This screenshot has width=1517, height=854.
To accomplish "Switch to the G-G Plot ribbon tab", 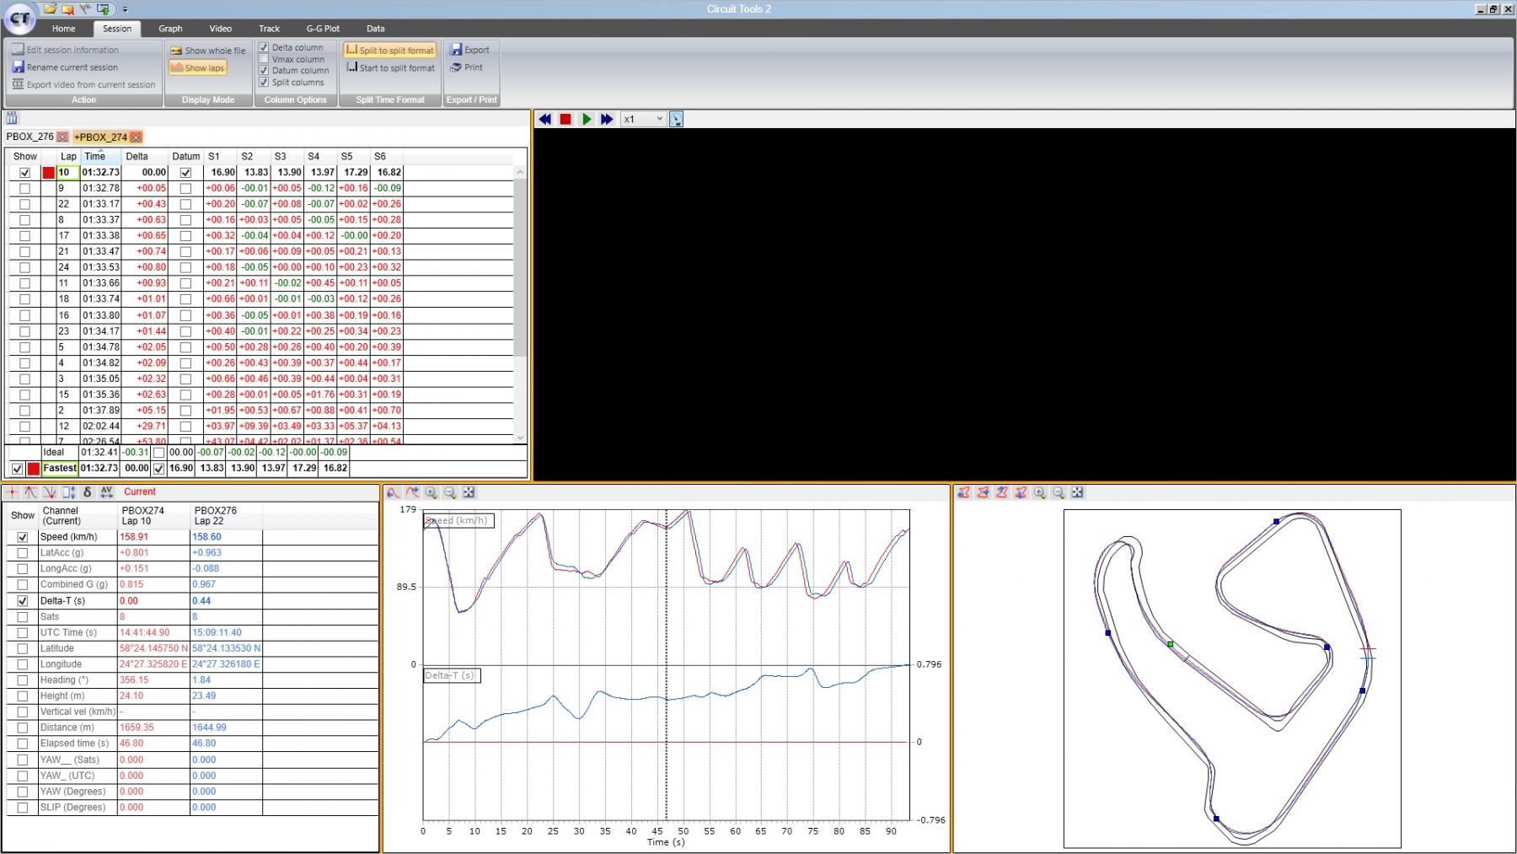I will coord(323,29).
